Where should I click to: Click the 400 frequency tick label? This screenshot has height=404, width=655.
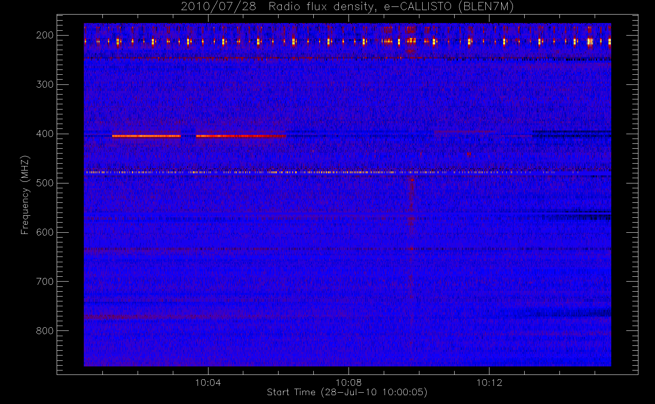45,134
